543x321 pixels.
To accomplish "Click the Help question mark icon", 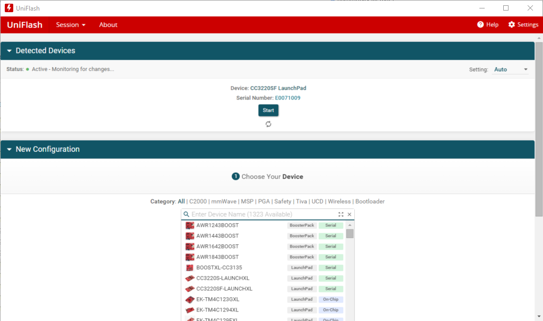I will tap(480, 24).
